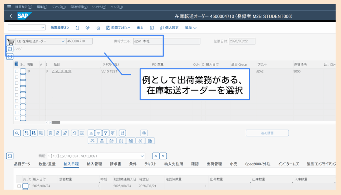This screenshot has width=341, height=195.
Task: Click the table settings icon left of St. column
Action: tap(16, 64)
